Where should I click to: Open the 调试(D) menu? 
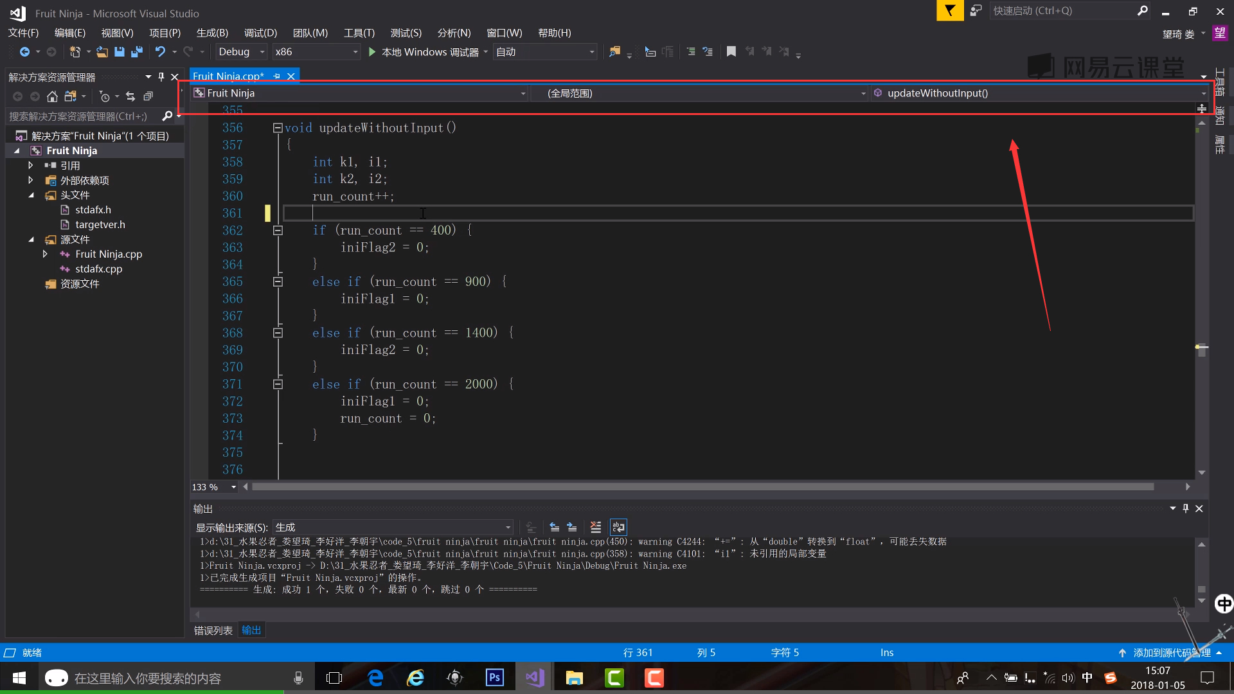[x=260, y=33]
